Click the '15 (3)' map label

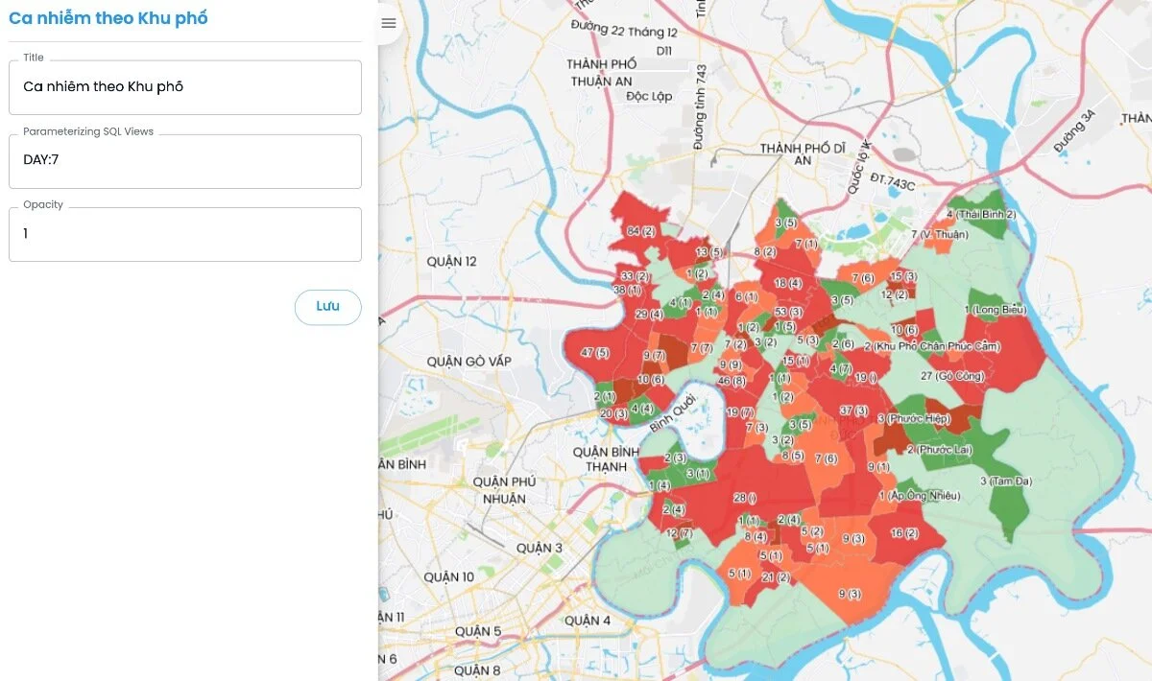click(x=903, y=276)
